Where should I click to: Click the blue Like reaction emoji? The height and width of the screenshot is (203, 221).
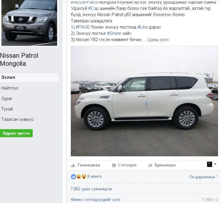click(x=73, y=176)
